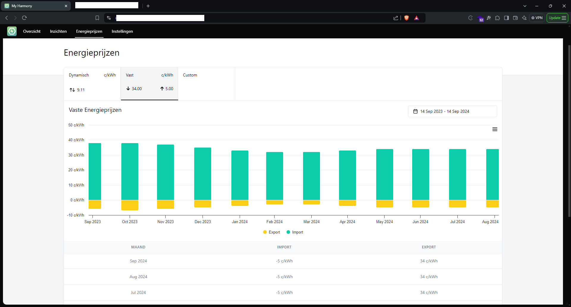571x307 pixels.
Task: Select the Vast price tab
Action: (149, 84)
